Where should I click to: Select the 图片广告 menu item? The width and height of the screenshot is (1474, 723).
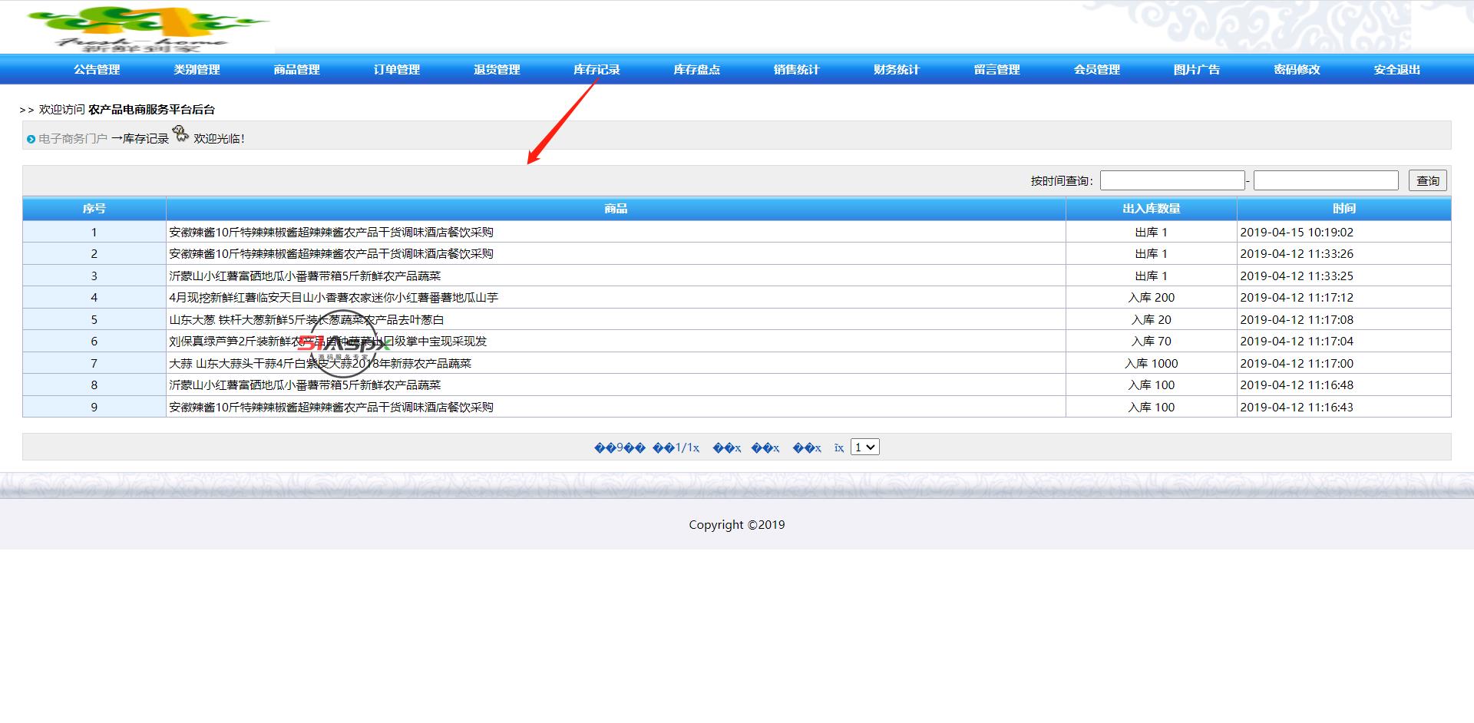(x=1196, y=70)
